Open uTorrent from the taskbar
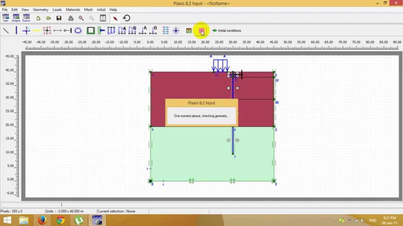403x226 pixels. point(79,220)
